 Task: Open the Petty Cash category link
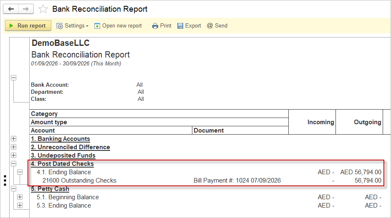50,189
